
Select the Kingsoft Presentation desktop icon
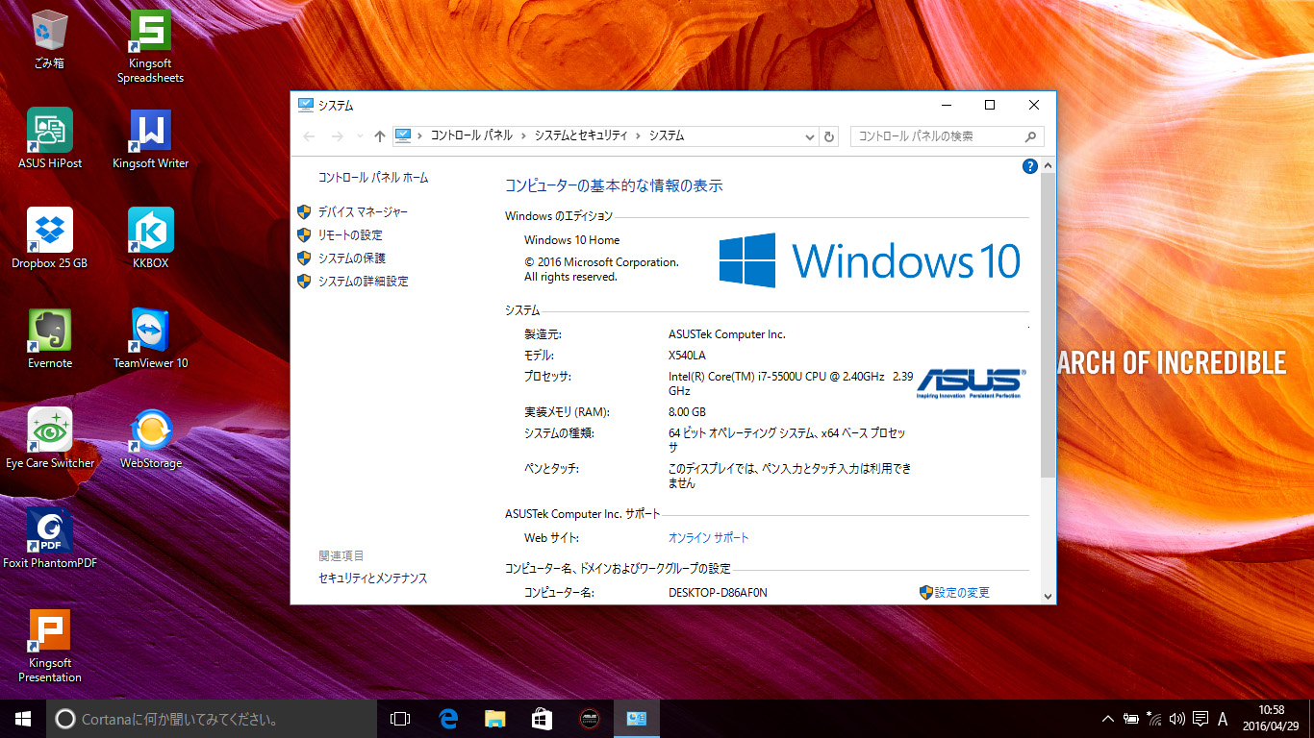[x=49, y=646]
